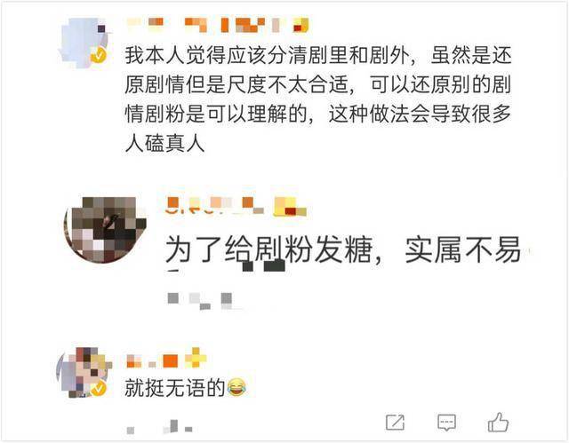Select the comment starting 我本人觉得应该分清剧里和剧外
The height and width of the screenshot is (443, 569).
(318, 99)
